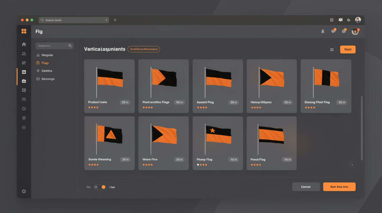Click the orange grid logo in sidebar

24,31
